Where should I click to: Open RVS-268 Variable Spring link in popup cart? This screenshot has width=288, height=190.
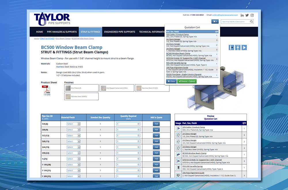pyautogui.click(x=176, y=63)
